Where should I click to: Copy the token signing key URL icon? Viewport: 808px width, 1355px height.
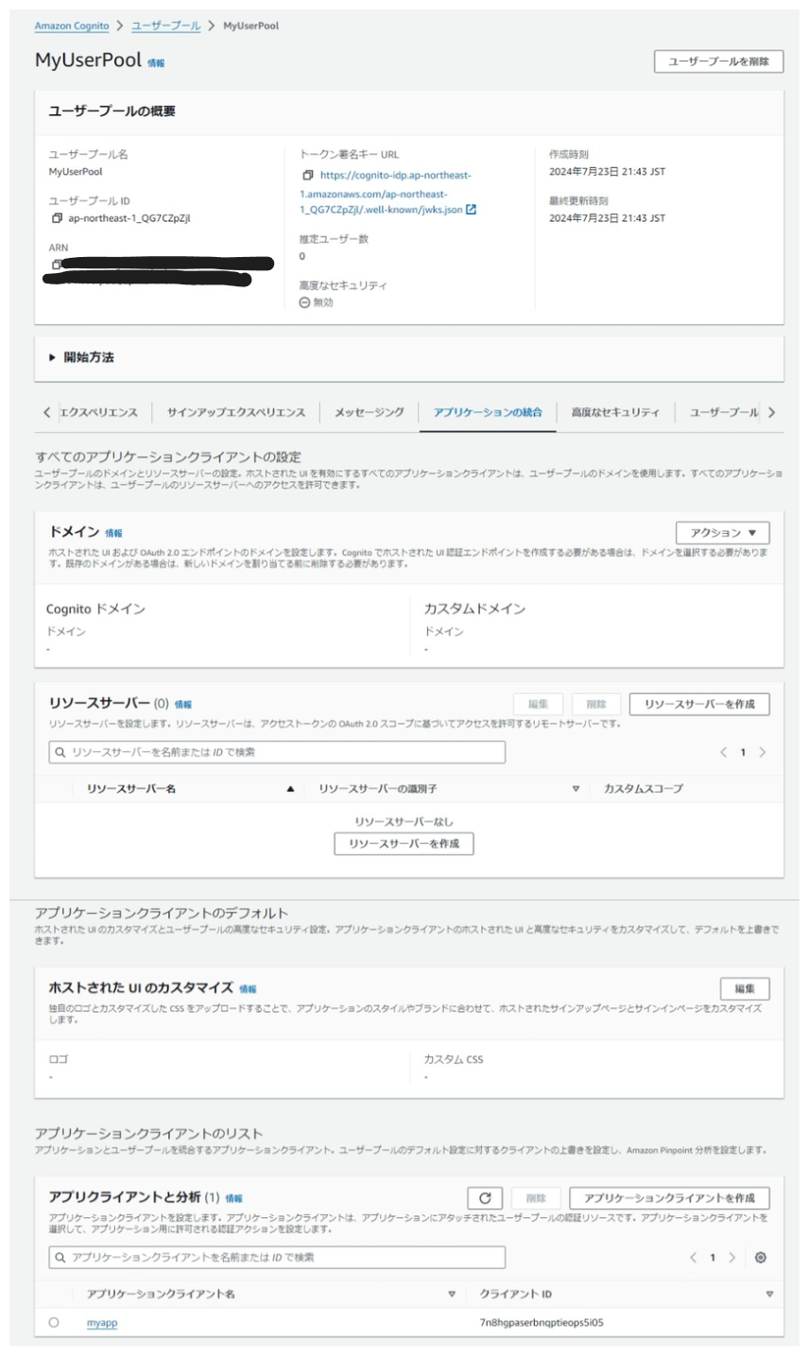(307, 176)
